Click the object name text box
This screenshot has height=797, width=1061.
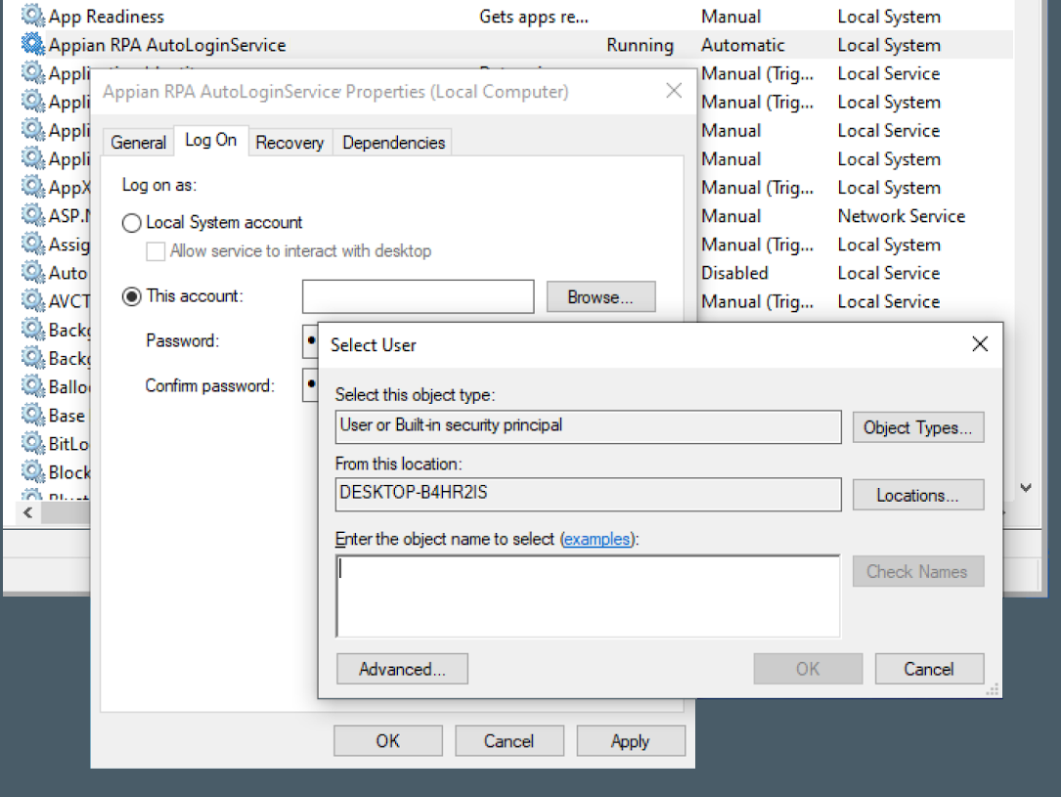click(x=588, y=597)
